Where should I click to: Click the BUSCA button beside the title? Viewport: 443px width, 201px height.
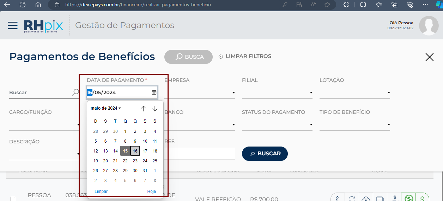189,57
